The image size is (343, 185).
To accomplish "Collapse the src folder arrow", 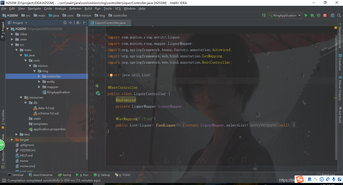I will [12, 45].
